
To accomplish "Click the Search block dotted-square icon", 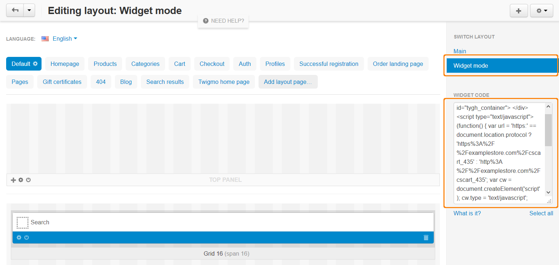I will [22, 223].
